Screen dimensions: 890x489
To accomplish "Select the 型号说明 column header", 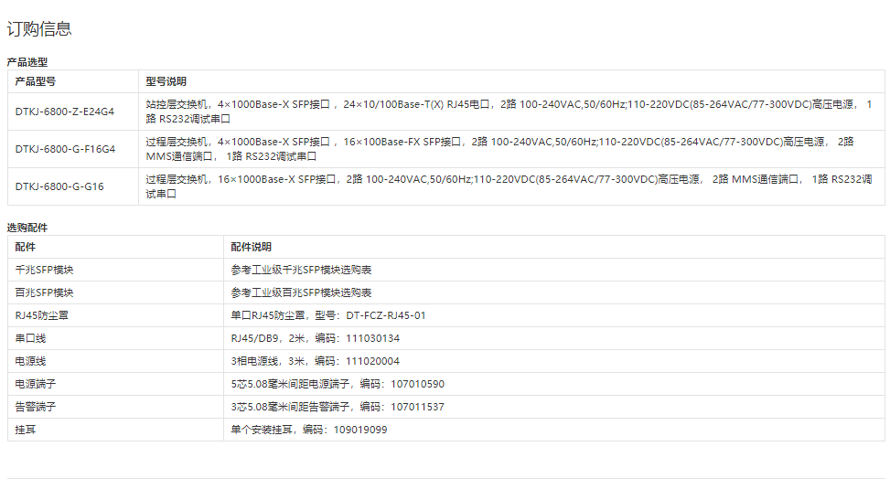I will 166,81.
